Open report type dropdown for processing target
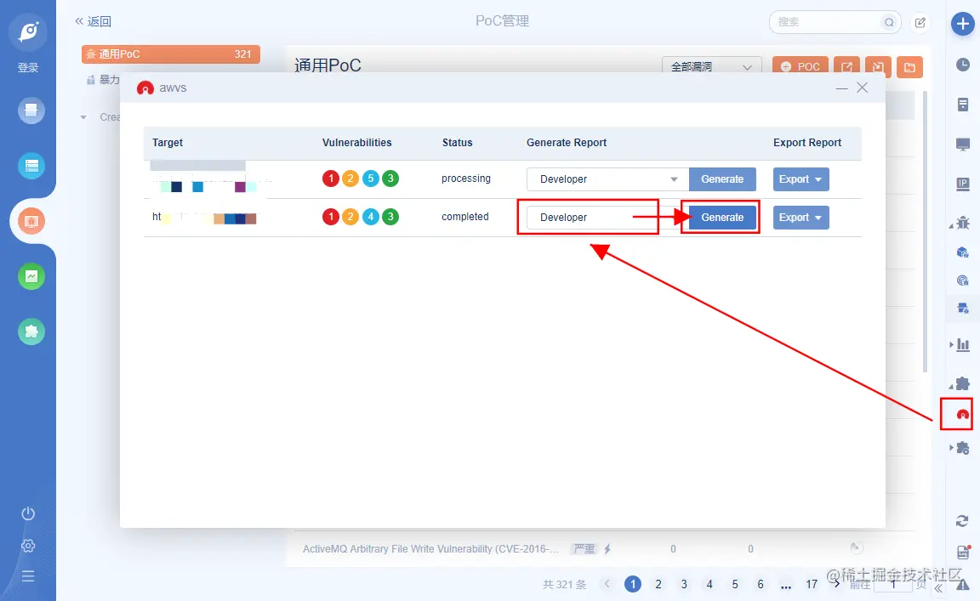The image size is (980, 601). tap(607, 179)
